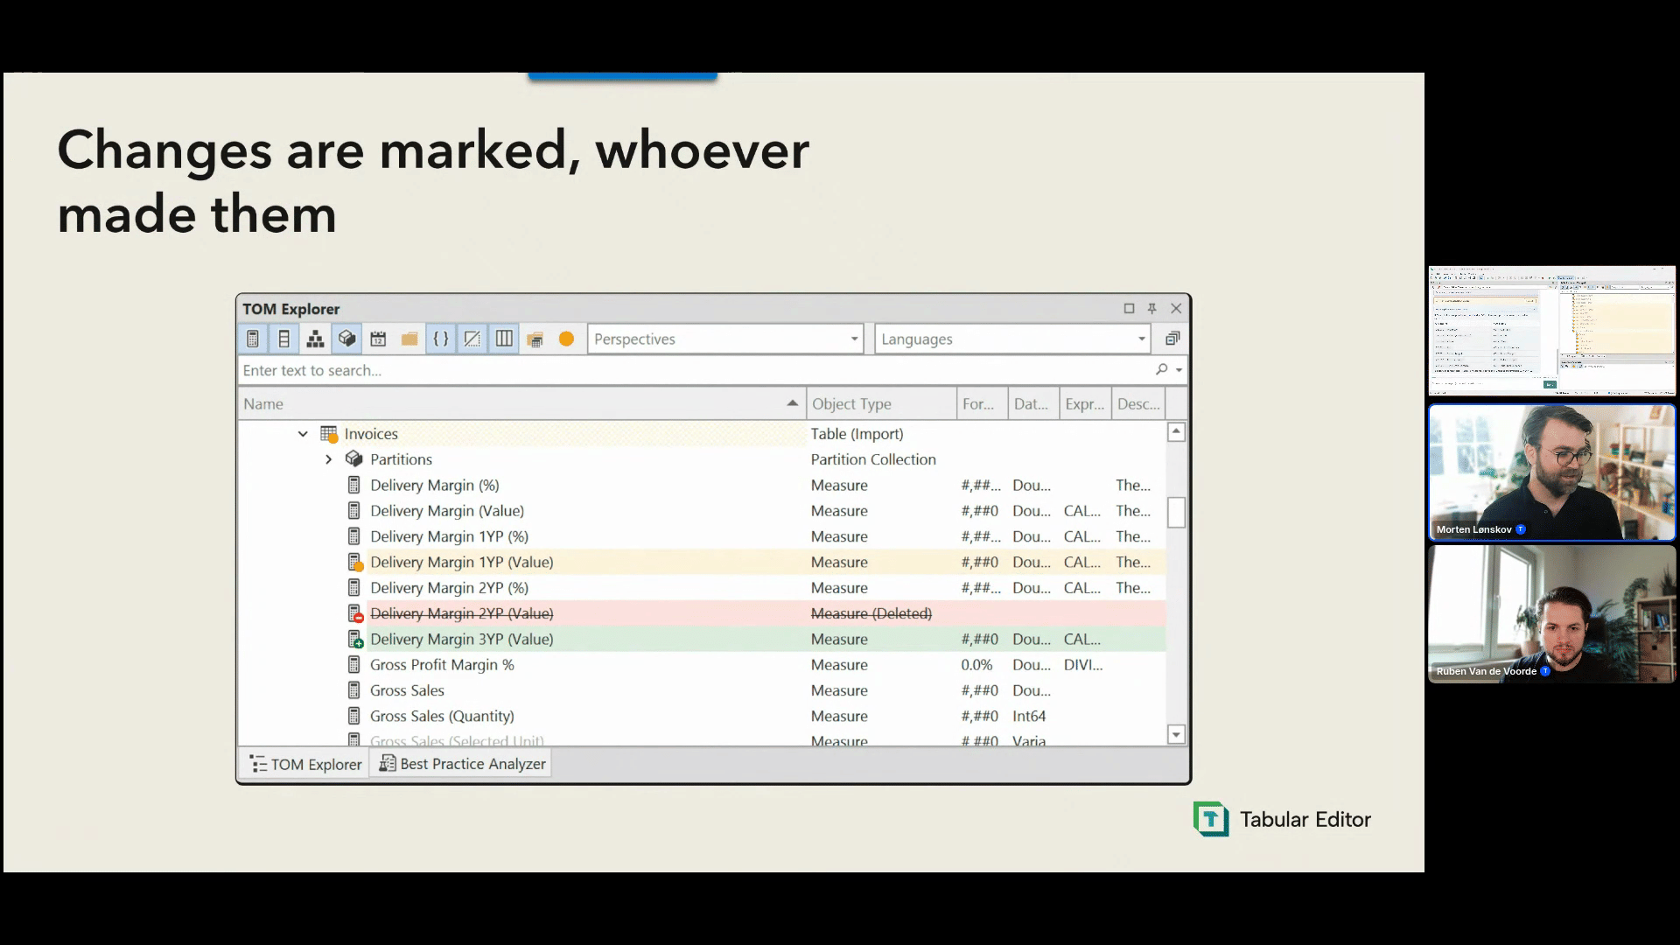Toggle the show columns toolbar icon

pos(283,339)
